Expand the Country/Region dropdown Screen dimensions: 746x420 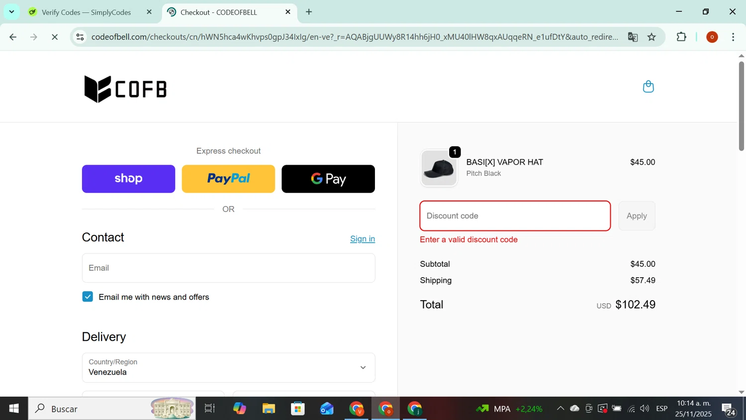click(x=228, y=368)
